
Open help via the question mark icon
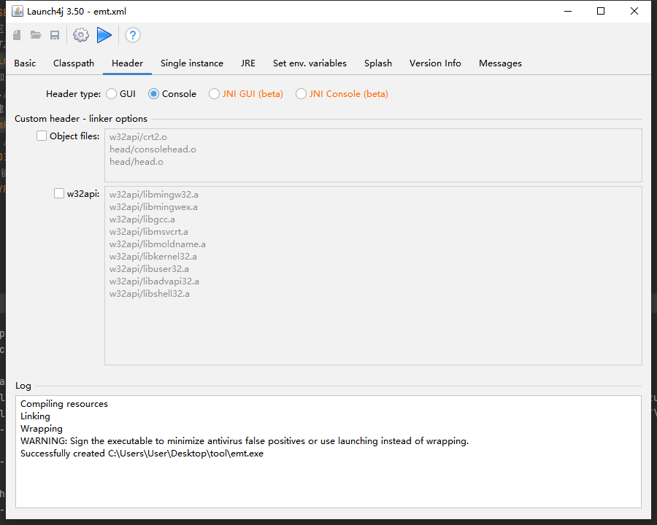click(x=132, y=35)
